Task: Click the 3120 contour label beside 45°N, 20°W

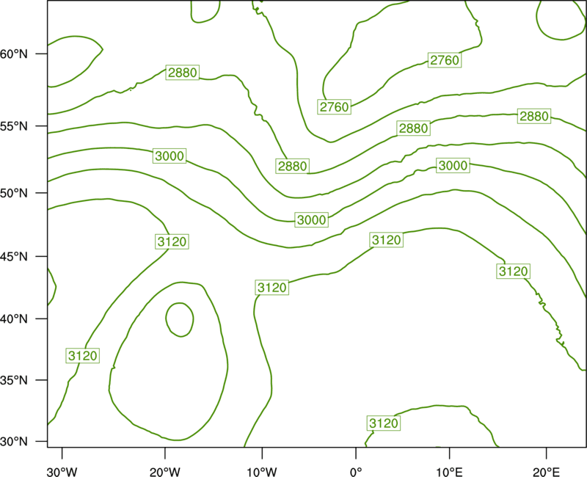Action: click(172, 242)
